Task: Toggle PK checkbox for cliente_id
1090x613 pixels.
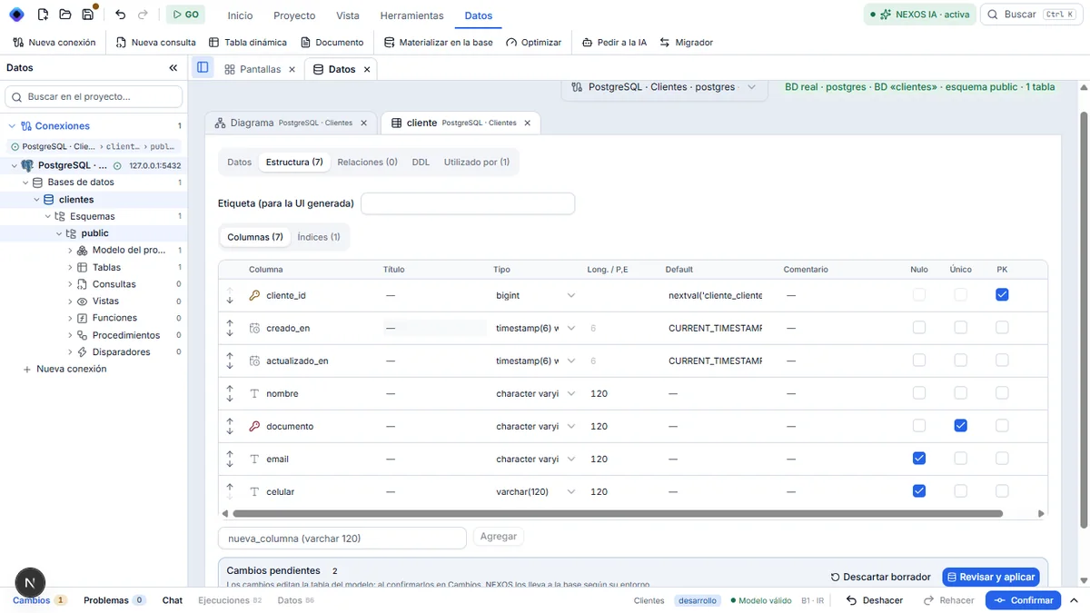Action: (x=1002, y=295)
